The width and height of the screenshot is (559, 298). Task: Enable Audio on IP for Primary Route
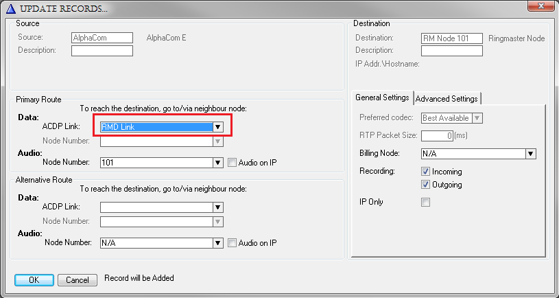pos(233,163)
